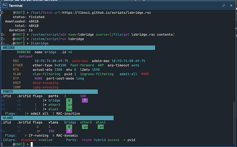Click the auto-mac flag text
The width and height of the screenshot is (237, 147).
pyautogui.click(x=80, y=61)
